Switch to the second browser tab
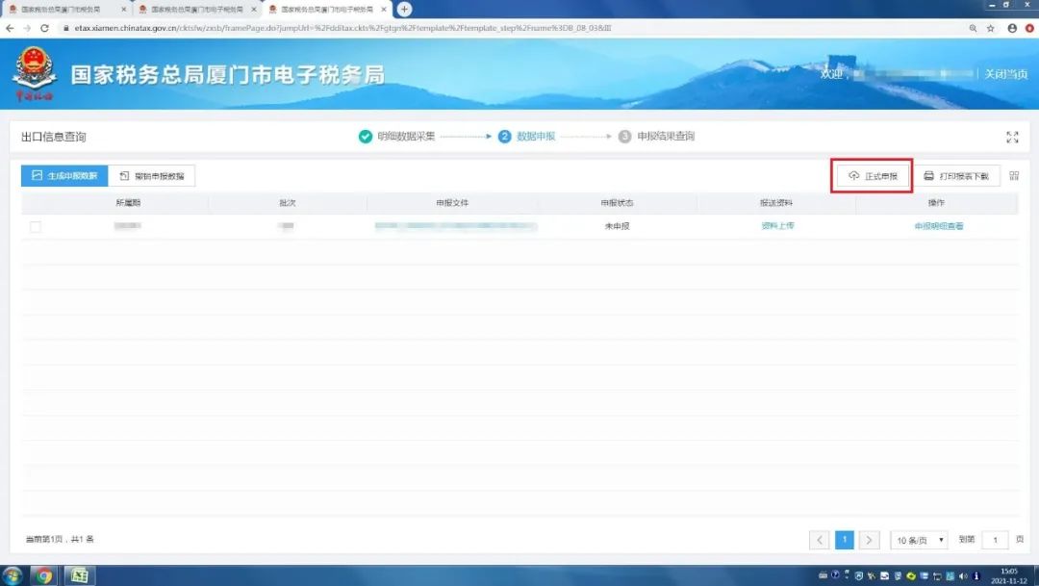Viewport: 1039px width, 586px height. tap(197, 10)
